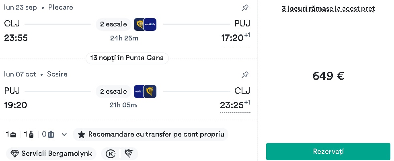Click the checked luggage icon
Viewport: 394px width, 161px height.
tap(51, 135)
